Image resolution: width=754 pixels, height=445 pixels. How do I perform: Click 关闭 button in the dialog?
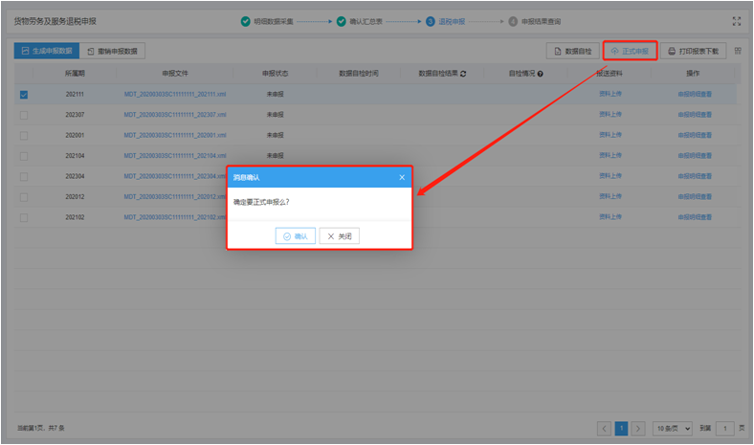click(x=339, y=236)
